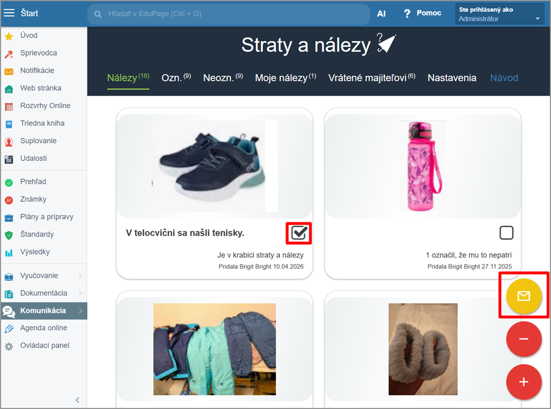
Task: Click the AI button in top bar
Action: tap(381, 13)
